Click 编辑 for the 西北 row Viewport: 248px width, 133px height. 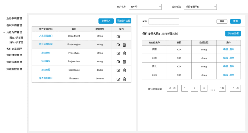click(225, 66)
